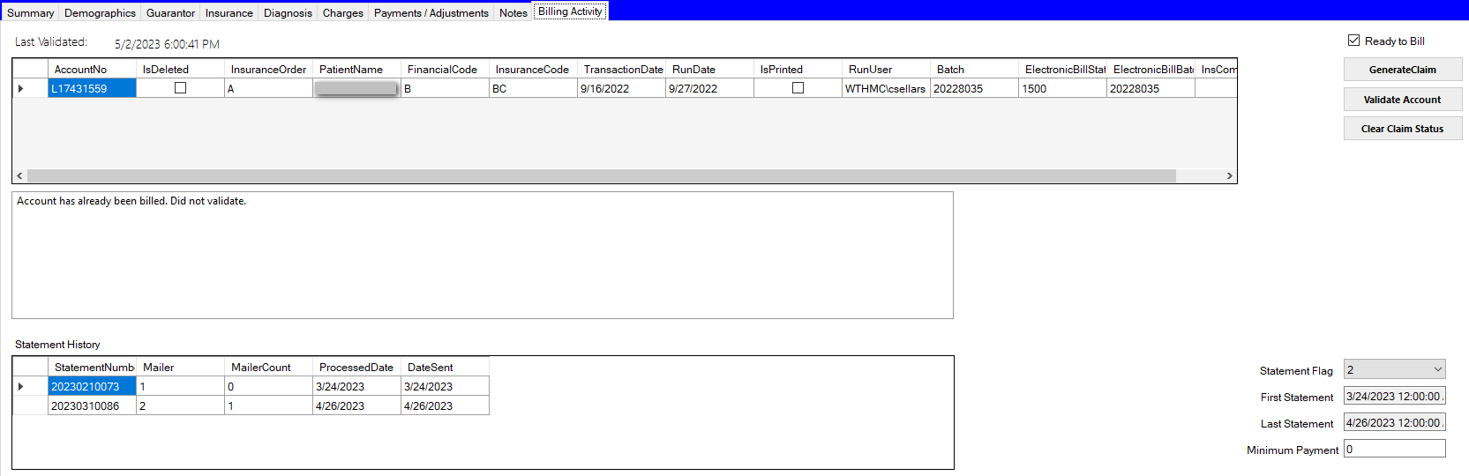Open the Statement Flag dropdown
Image resolution: width=1469 pixels, height=476 pixels.
click(1437, 369)
